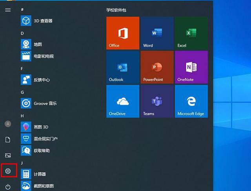The height and width of the screenshot is (191, 251).
Task: Open the Pictures folder sidebar icon
Action: (8, 155)
